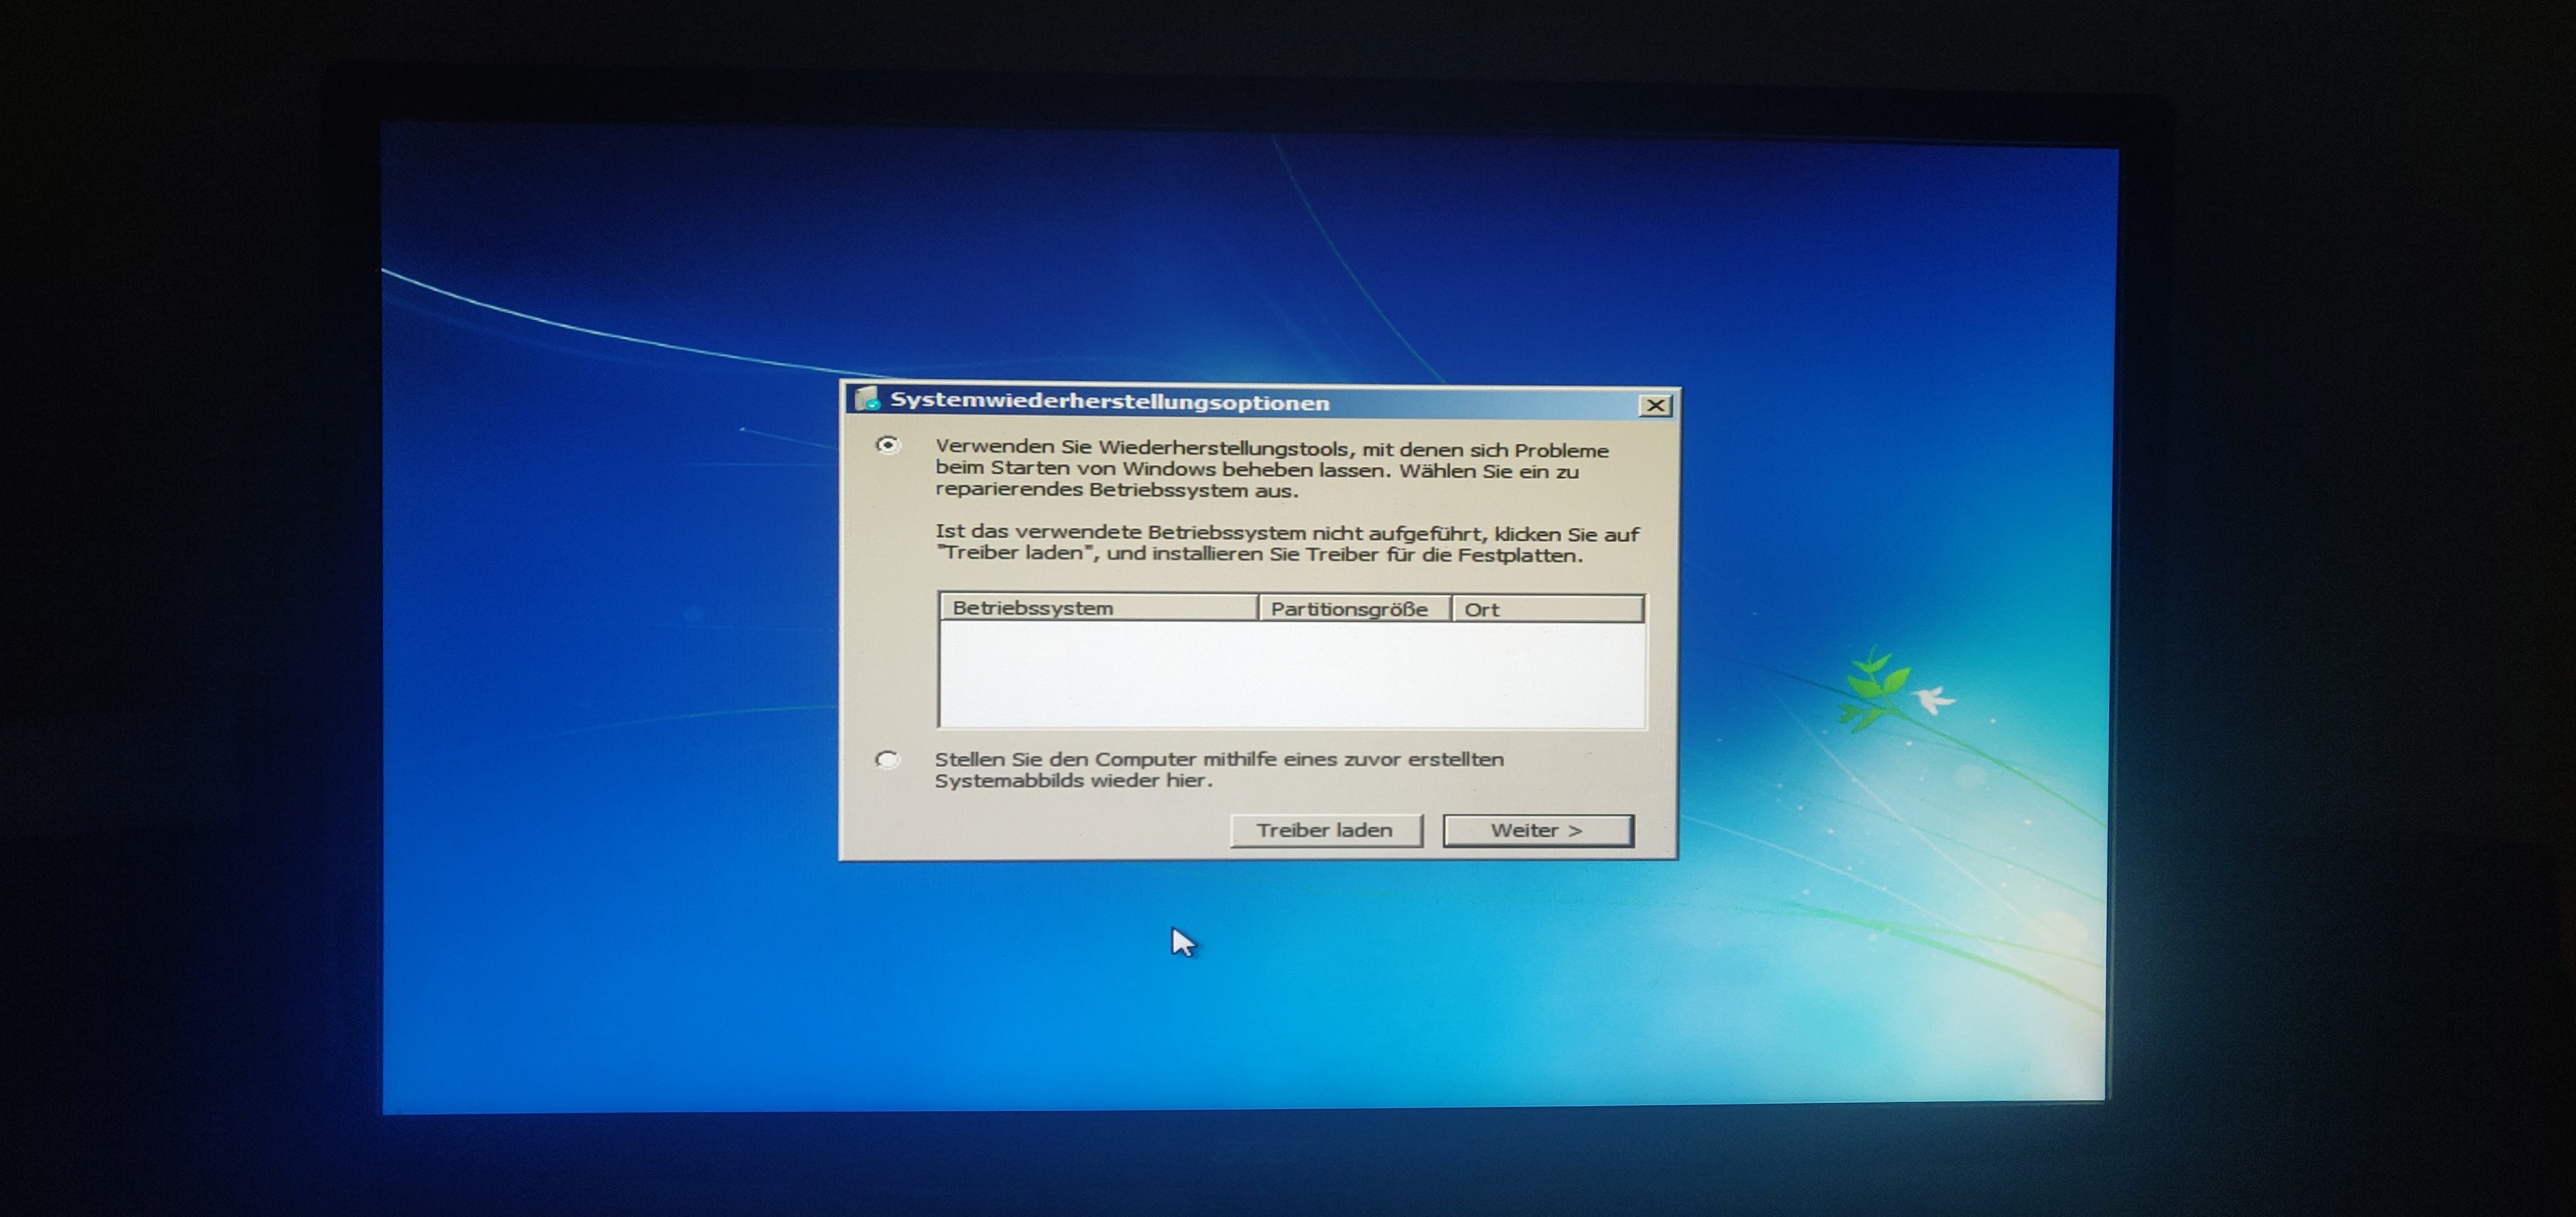The image size is (2576, 1217).
Task: Close the Systemwiederherstellungsoptionen dialog
Action: pyautogui.click(x=1655, y=405)
